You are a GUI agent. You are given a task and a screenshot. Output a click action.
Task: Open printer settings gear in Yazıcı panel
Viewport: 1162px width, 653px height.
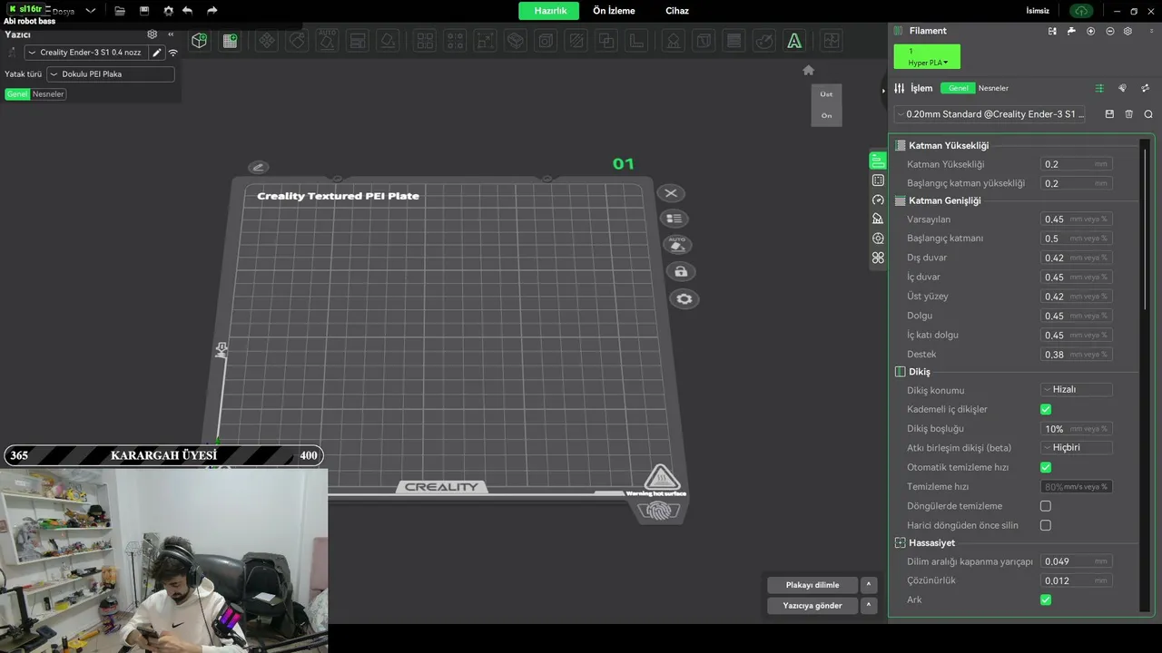click(x=153, y=34)
